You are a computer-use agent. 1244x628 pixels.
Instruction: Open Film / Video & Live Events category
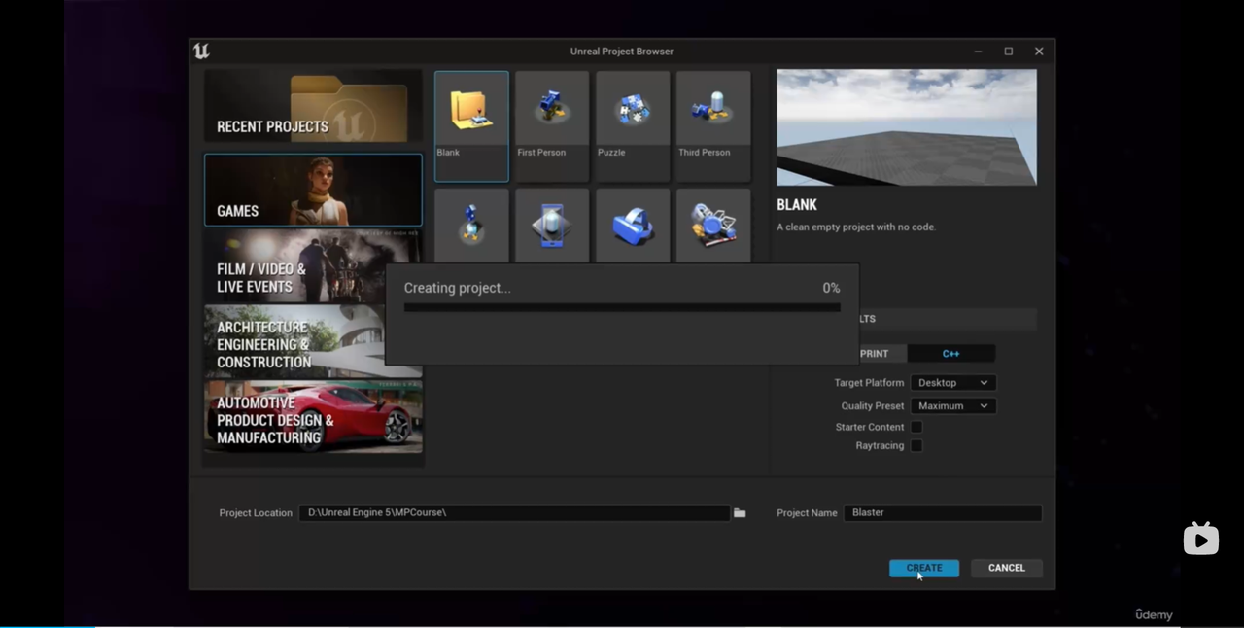coord(313,265)
